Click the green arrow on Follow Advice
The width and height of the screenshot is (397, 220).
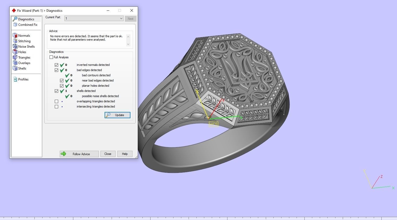tap(63, 154)
